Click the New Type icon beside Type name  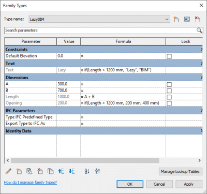point(176,19)
